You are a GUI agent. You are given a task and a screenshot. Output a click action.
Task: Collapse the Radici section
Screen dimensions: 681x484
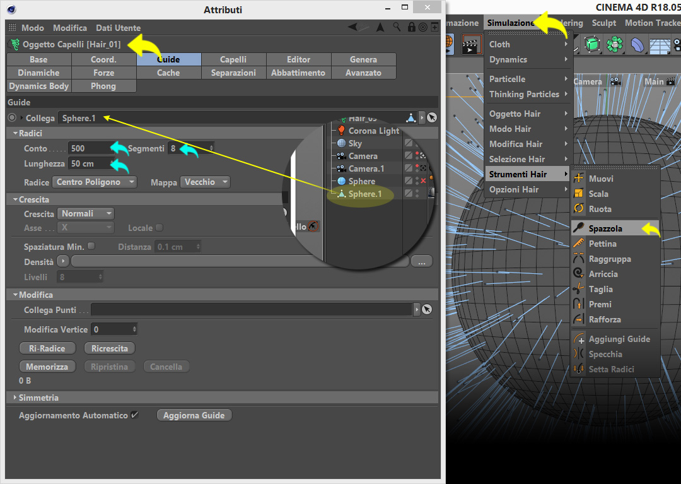(x=16, y=133)
